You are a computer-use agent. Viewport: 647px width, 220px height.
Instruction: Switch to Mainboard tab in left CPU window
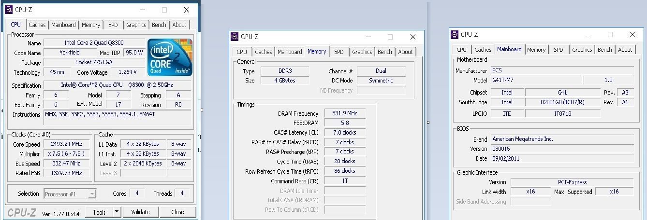point(63,25)
